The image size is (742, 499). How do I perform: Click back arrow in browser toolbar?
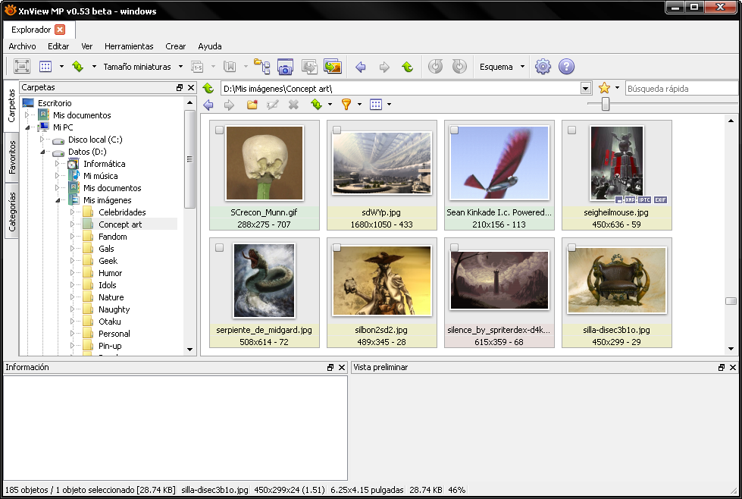208,105
